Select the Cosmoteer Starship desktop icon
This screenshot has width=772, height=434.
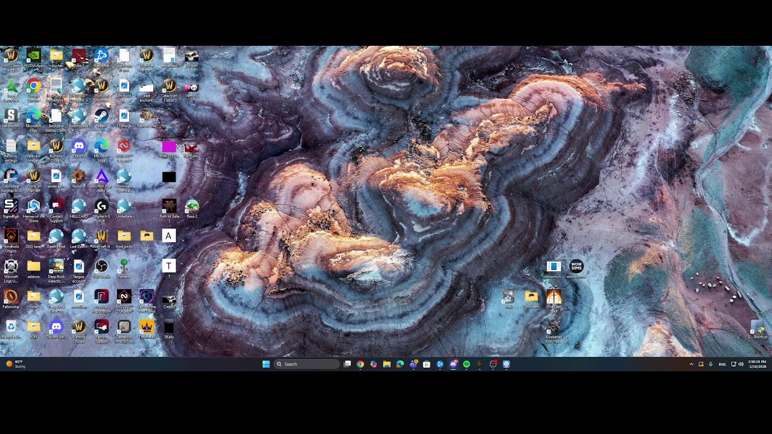click(x=11, y=180)
